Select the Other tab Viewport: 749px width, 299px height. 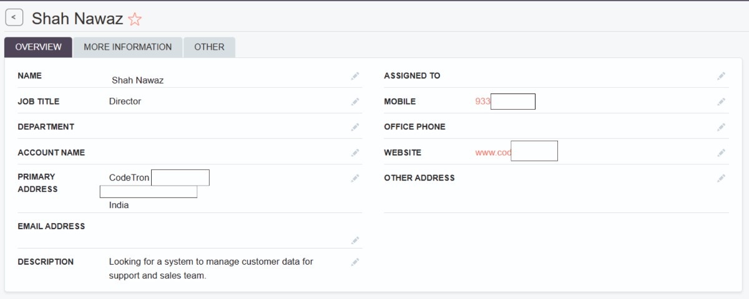(209, 47)
